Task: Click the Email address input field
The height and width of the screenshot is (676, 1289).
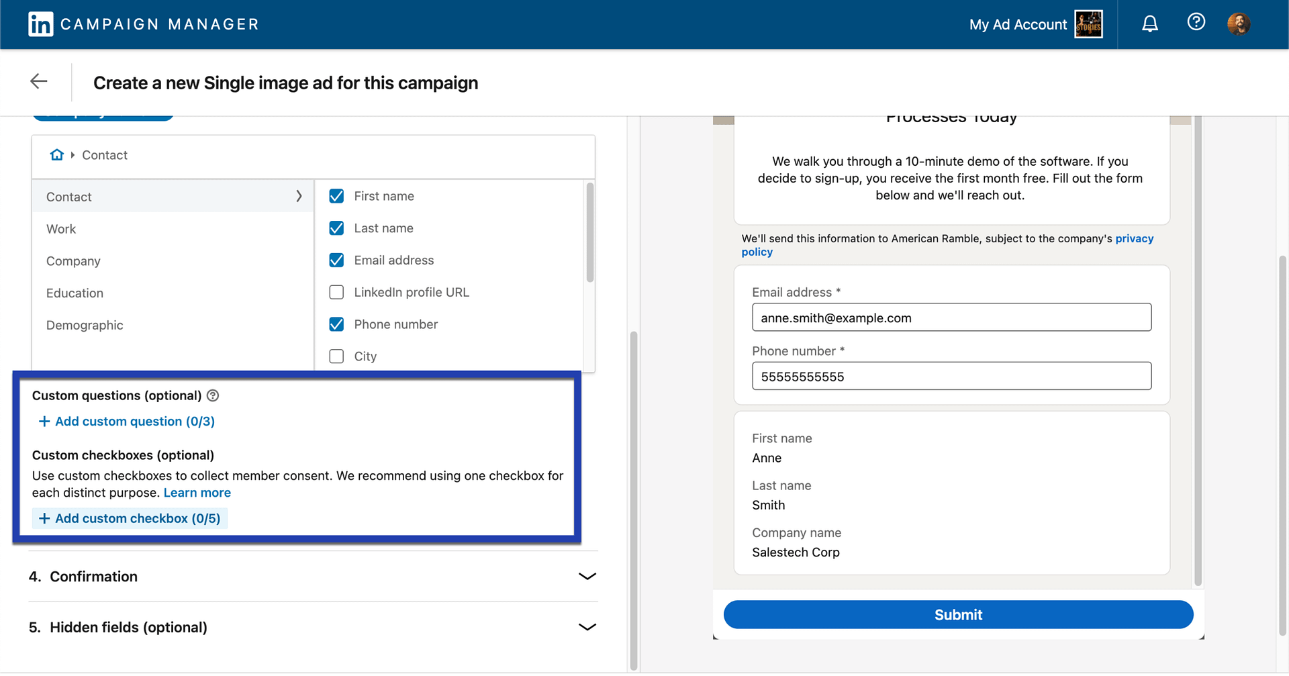Action: click(x=951, y=318)
